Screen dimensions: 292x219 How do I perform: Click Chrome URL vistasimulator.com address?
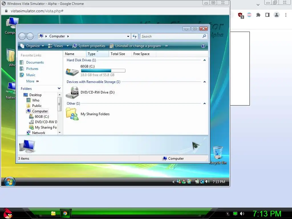(x=37, y=11)
